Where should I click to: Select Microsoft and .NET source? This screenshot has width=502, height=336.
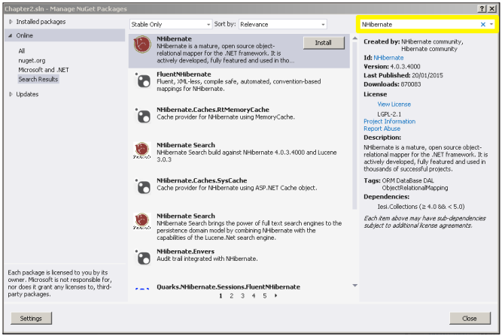point(44,70)
